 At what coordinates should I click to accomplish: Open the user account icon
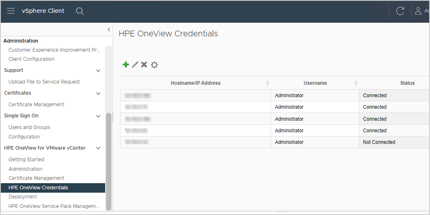pyautogui.click(x=418, y=11)
